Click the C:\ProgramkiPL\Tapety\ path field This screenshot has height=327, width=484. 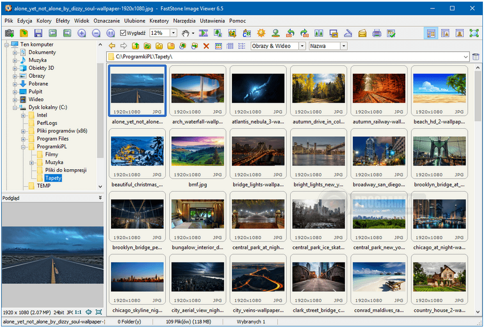point(289,57)
